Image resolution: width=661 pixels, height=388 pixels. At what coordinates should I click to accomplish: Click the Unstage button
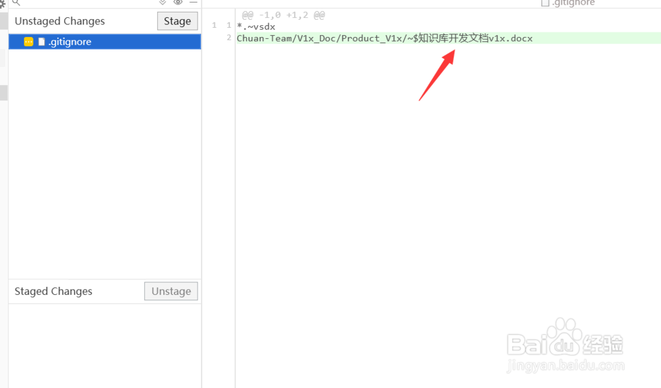click(x=171, y=291)
